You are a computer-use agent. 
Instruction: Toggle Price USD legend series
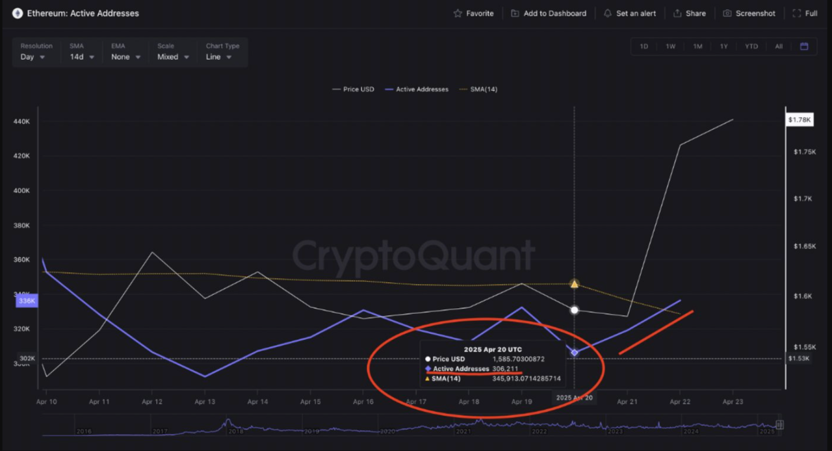[353, 89]
